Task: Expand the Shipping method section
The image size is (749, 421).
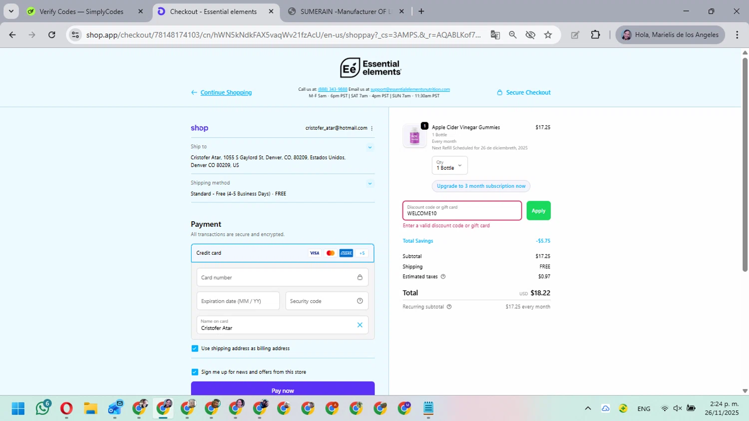Action: pos(370,184)
